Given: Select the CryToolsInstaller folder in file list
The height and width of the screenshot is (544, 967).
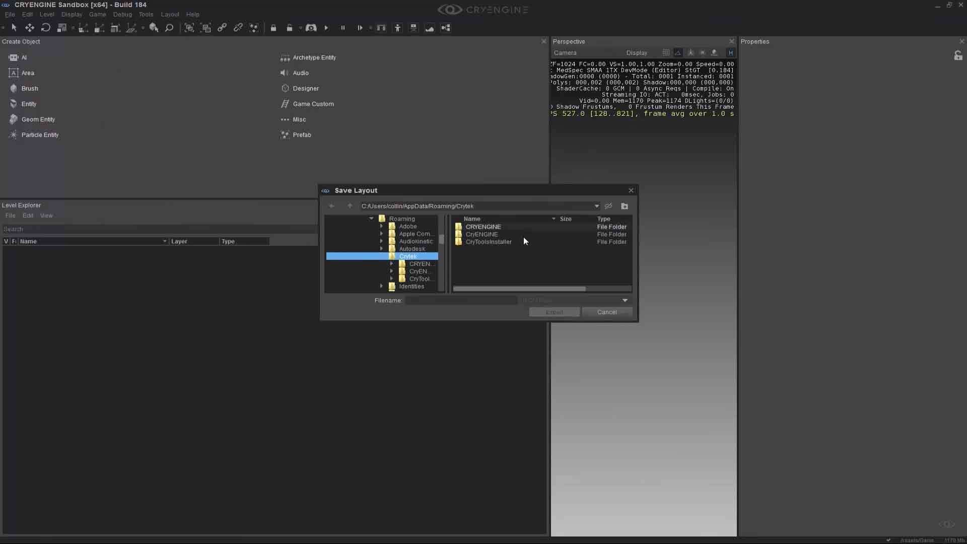Looking at the screenshot, I should point(488,242).
